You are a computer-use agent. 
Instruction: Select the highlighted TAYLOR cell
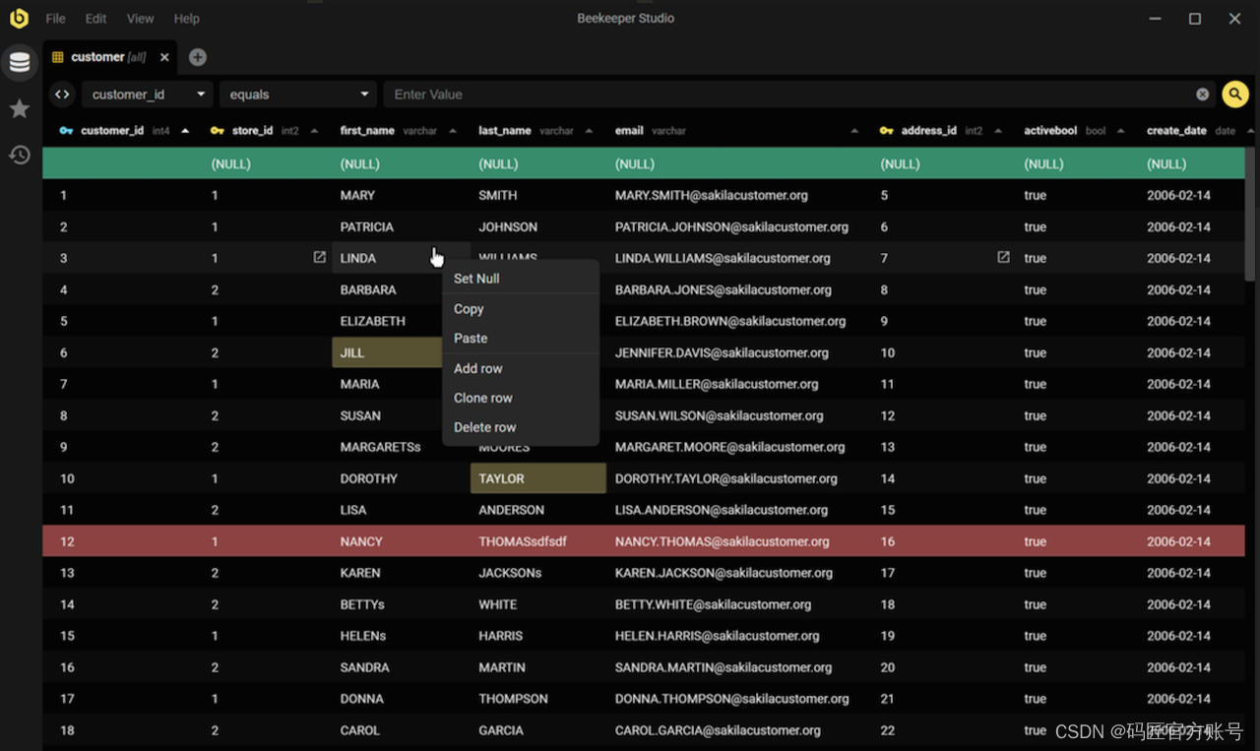538,478
